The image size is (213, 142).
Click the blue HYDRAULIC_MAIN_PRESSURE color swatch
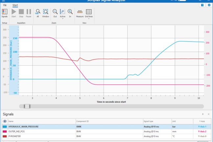(5, 127)
